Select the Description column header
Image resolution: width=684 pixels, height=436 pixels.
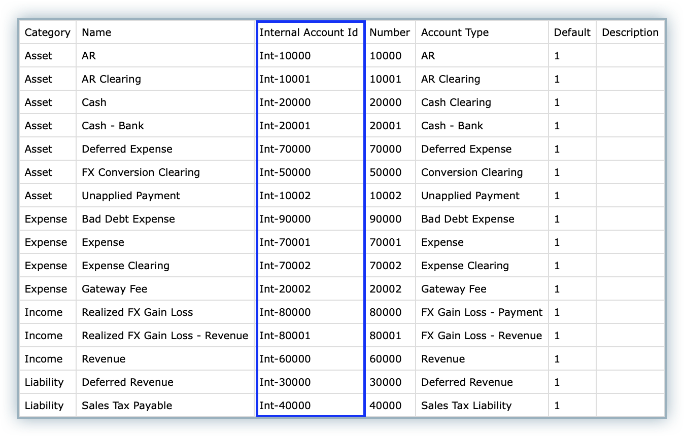[x=630, y=32]
